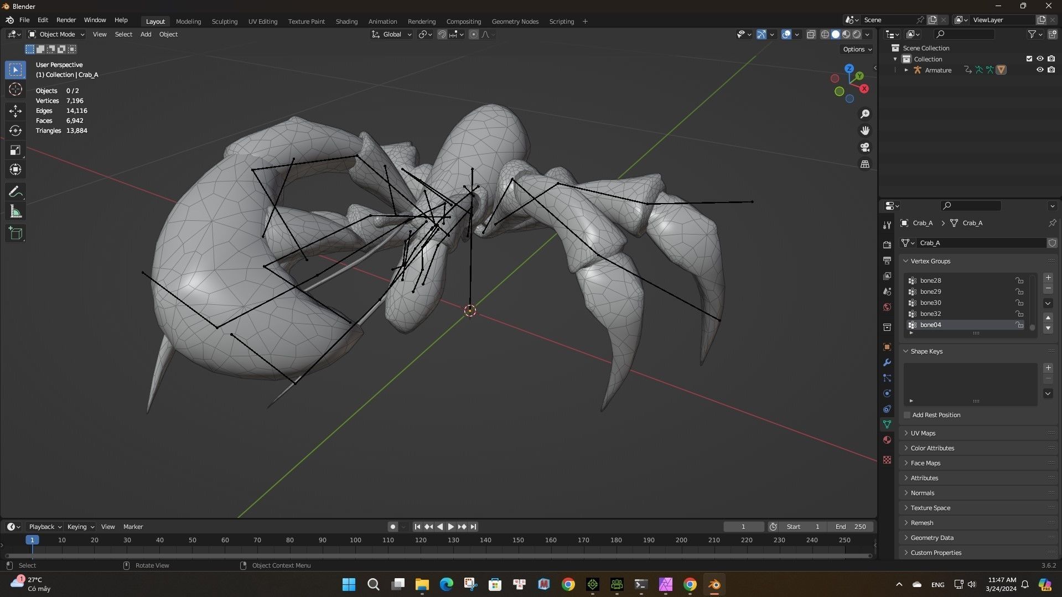Click the Start frame field
This screenshot has width=1062, height=597.
pyautogui.click(x=804, y=527)
